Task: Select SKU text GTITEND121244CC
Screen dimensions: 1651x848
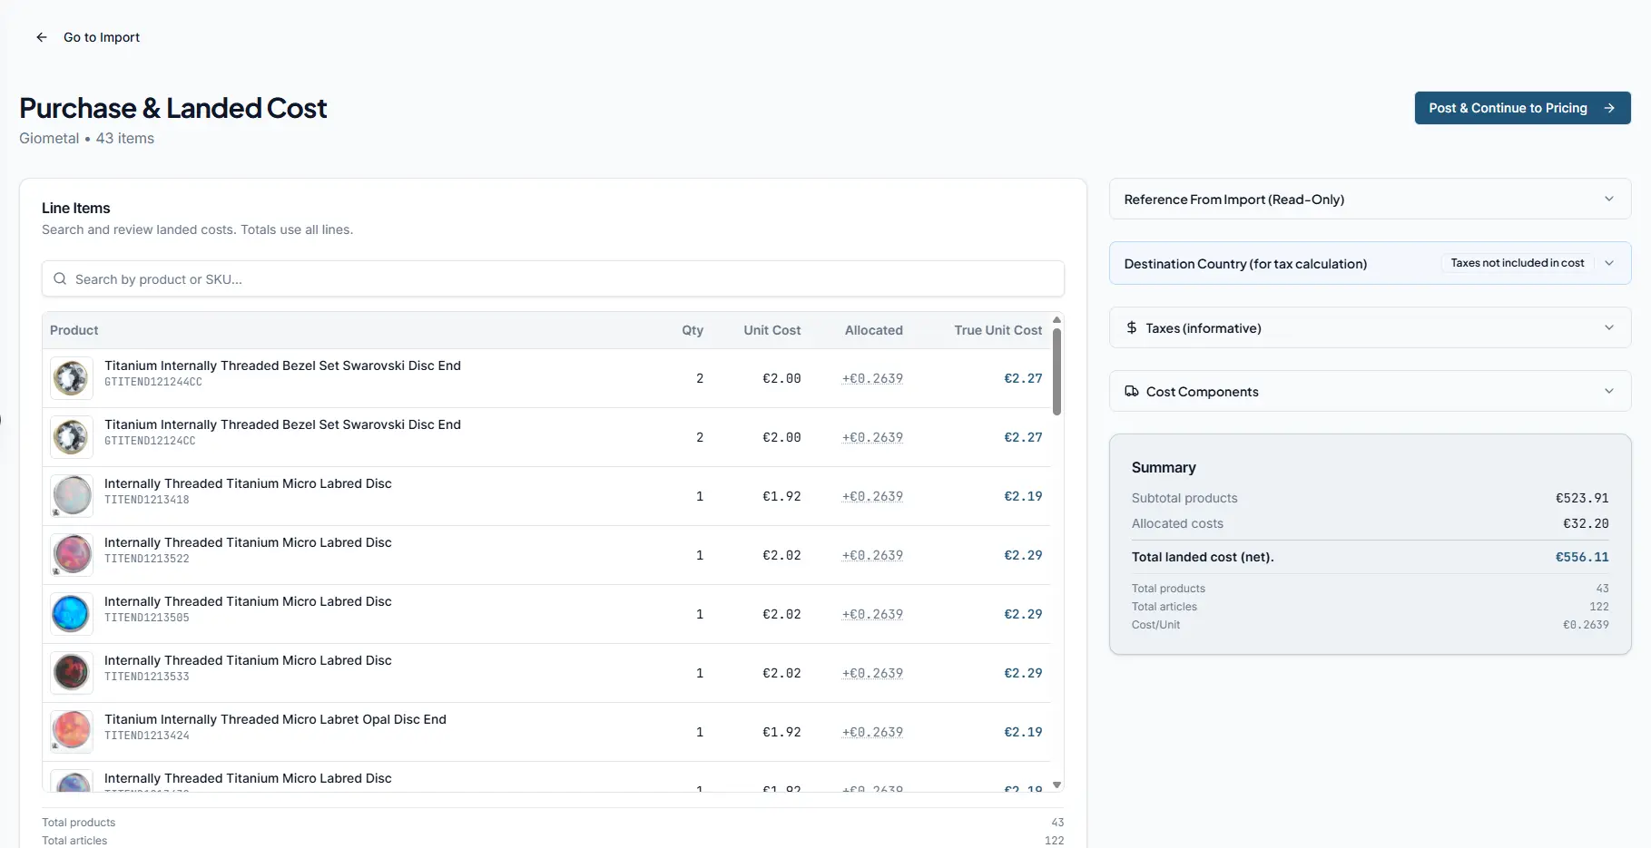Action: [x=153, y=382]
